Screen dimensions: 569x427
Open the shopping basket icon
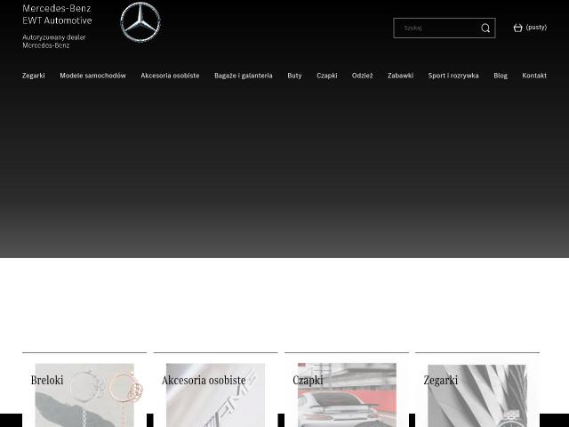(517, 28)
